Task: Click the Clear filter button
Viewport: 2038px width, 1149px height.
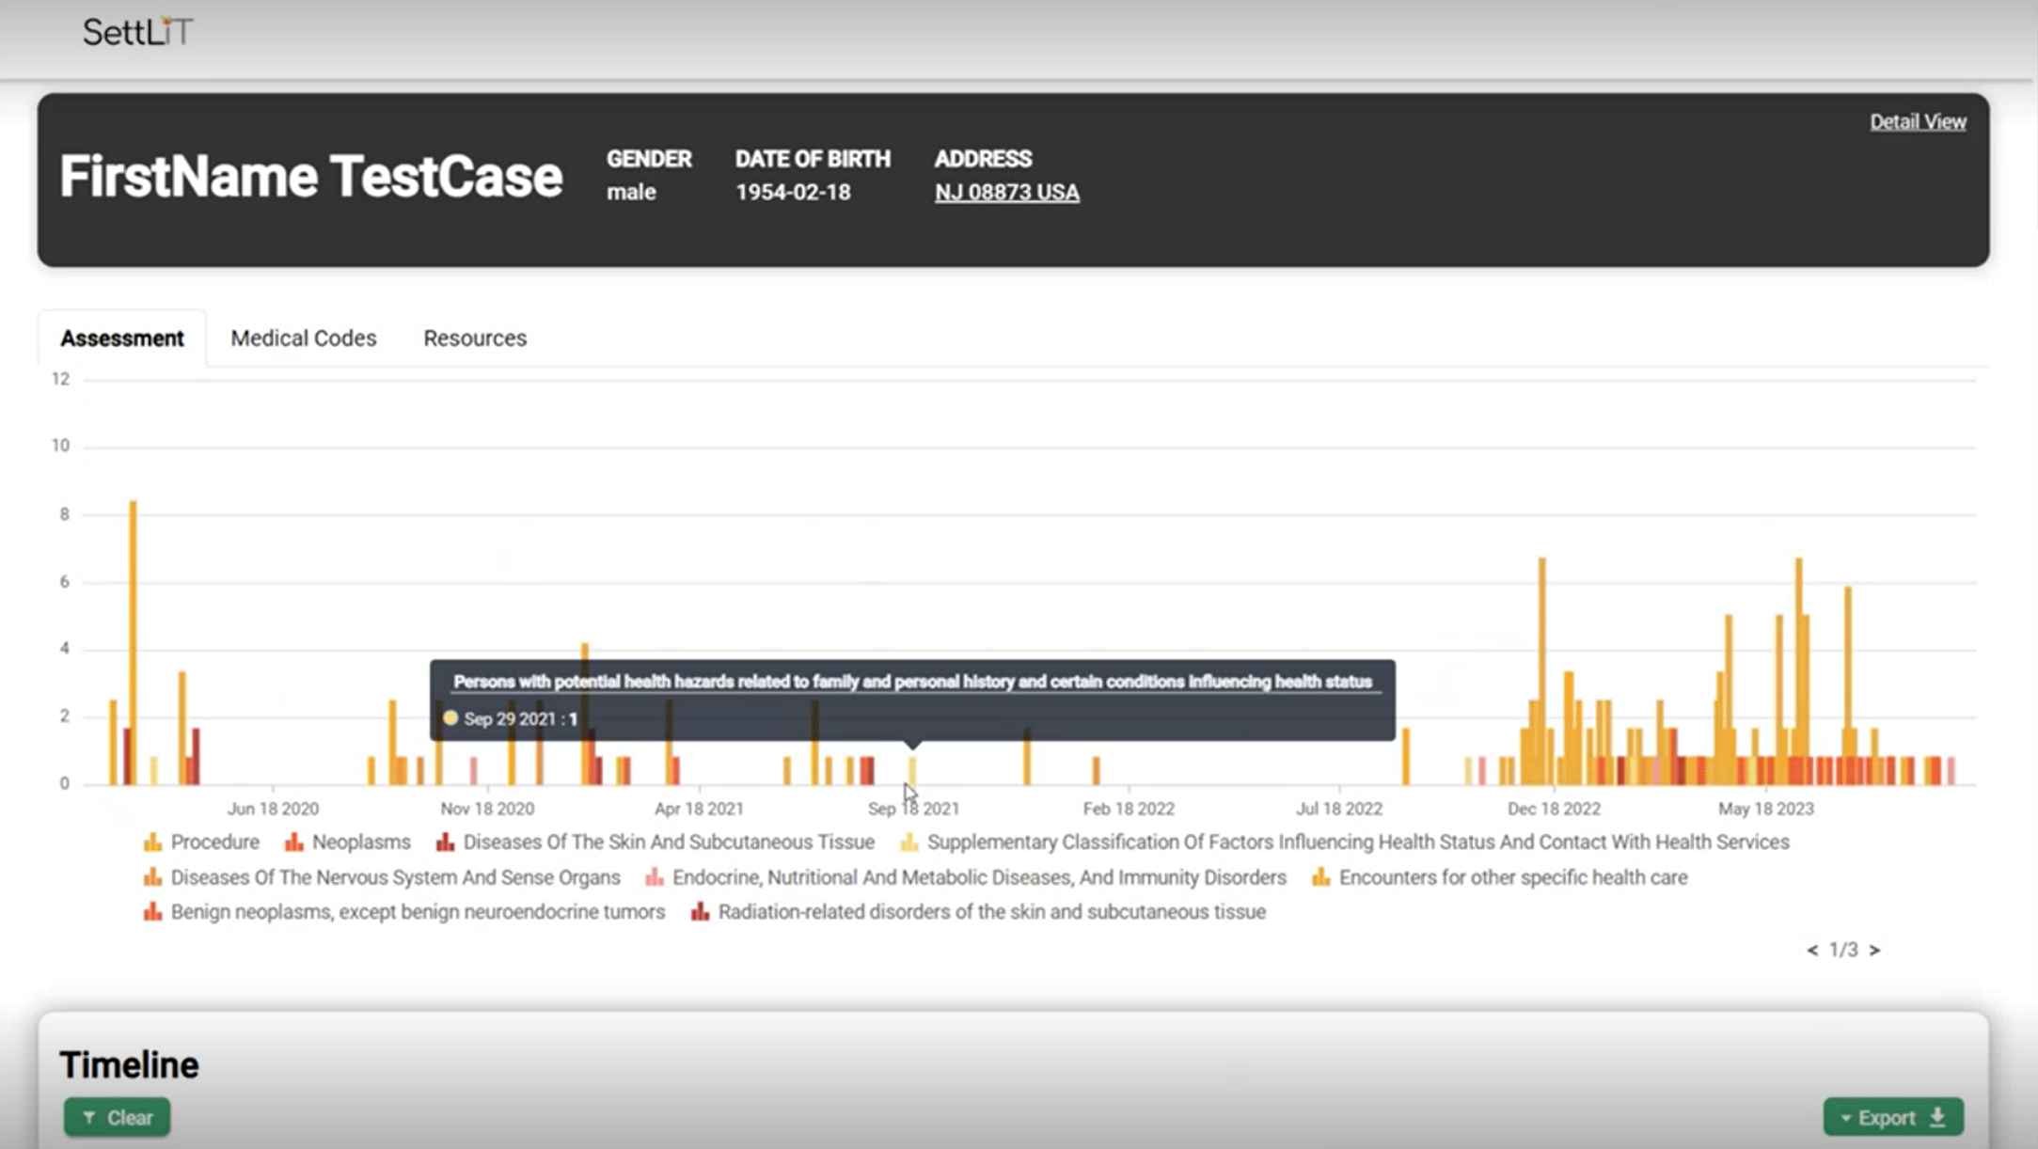Action: (118, 1117)
